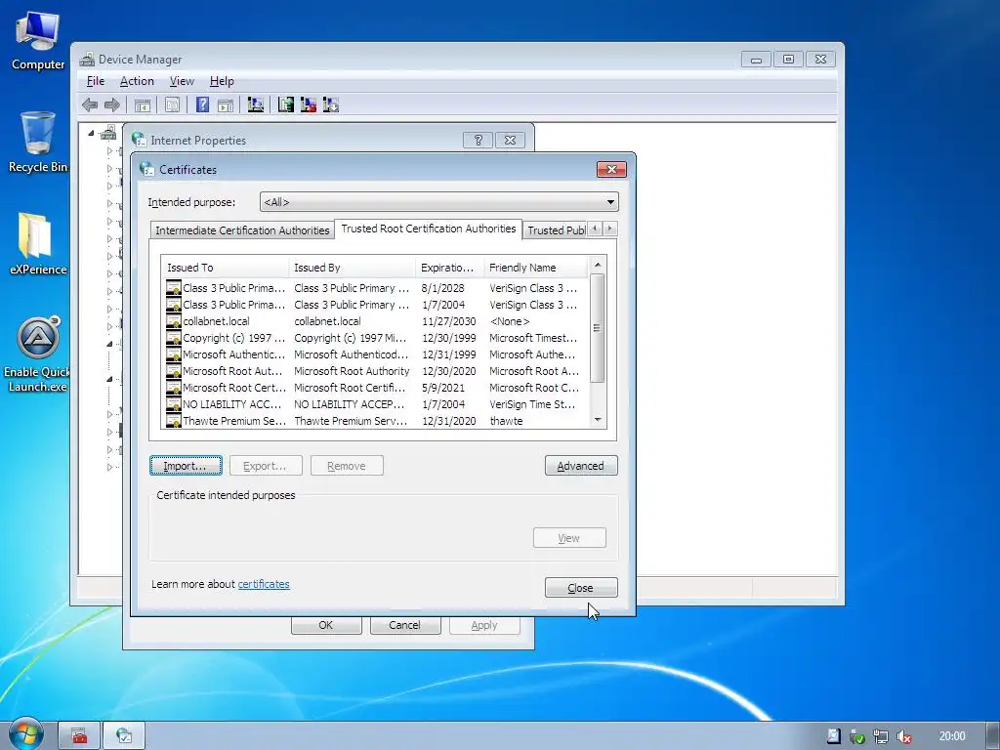The image size is (1000, 750).
Task: Toggle the console tree pane icon in Device Manager
Action: click(x=143, y=105)
